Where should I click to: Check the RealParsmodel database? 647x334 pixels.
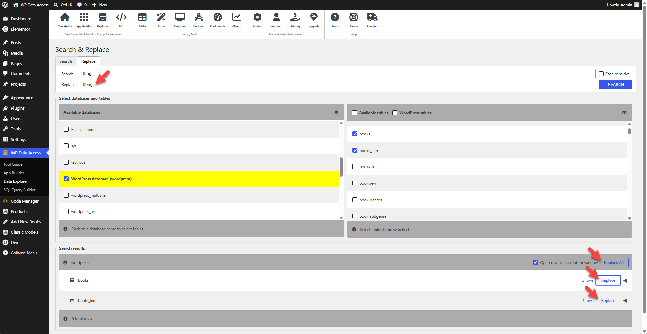point(66,129)
